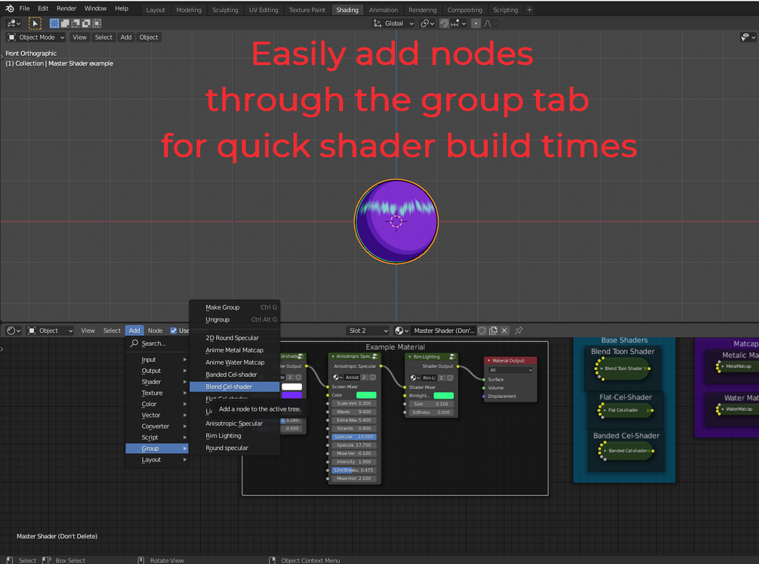Toggle the Use Nodes checkbox
The height and width of the screenshot is (564, 759).
click(173, 331)
